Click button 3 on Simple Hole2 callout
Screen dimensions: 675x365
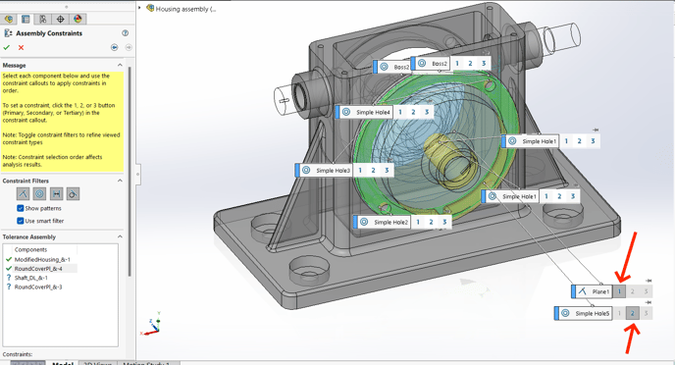[444, 222]
